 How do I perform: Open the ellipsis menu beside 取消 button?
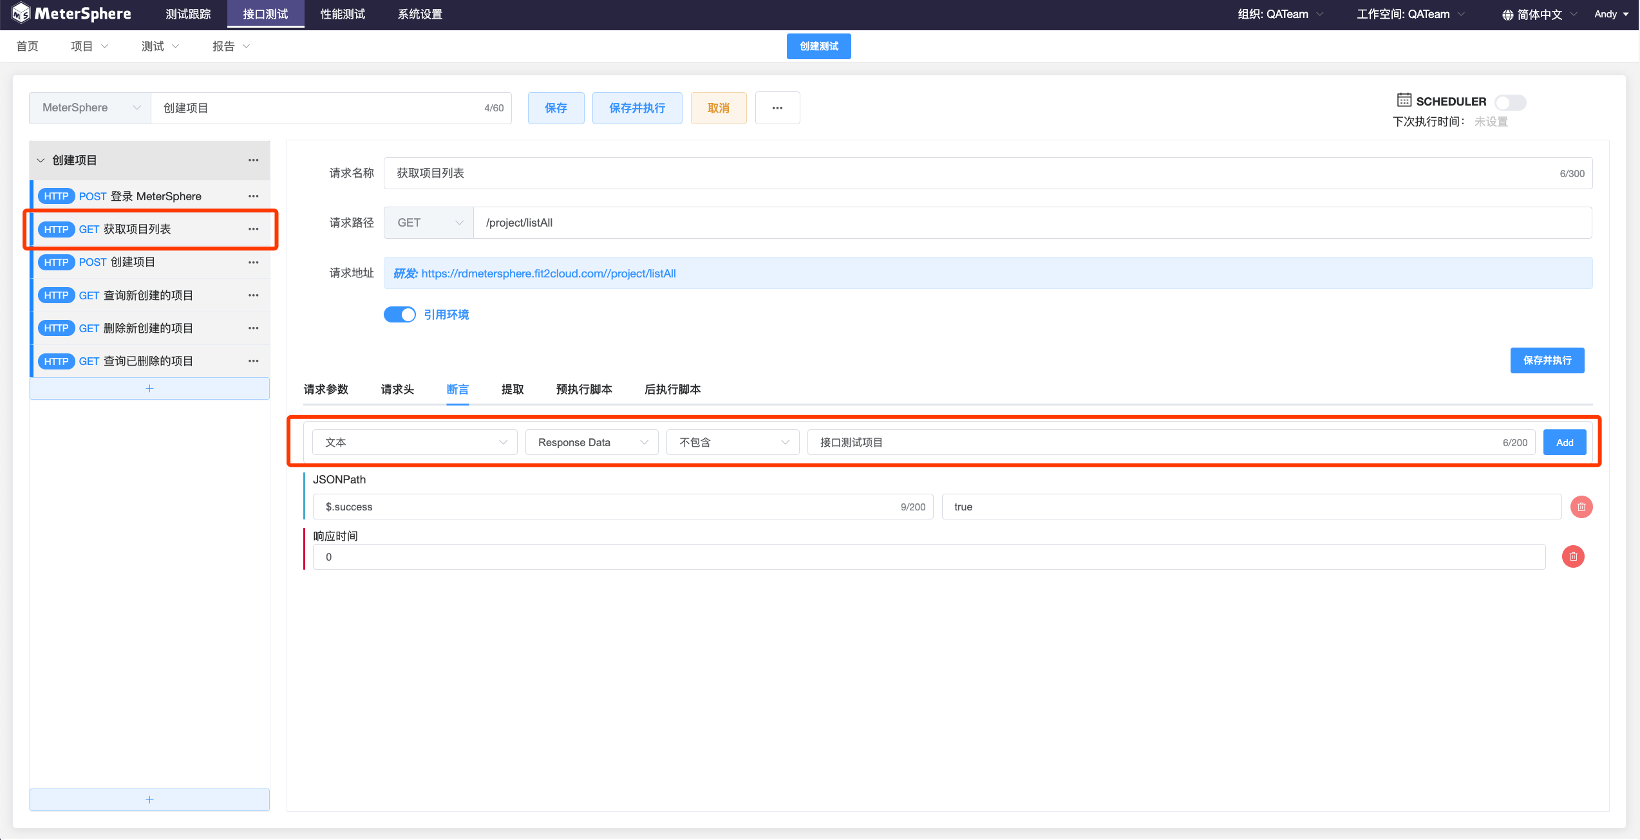[x=777, y=108]
